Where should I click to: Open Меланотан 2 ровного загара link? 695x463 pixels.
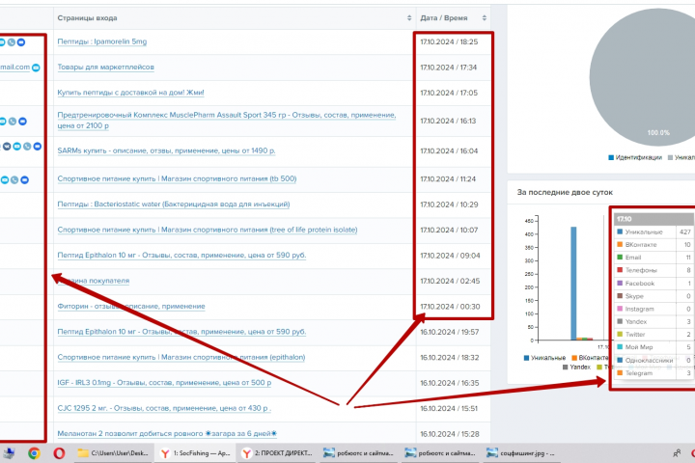click(x=167, y=434)
